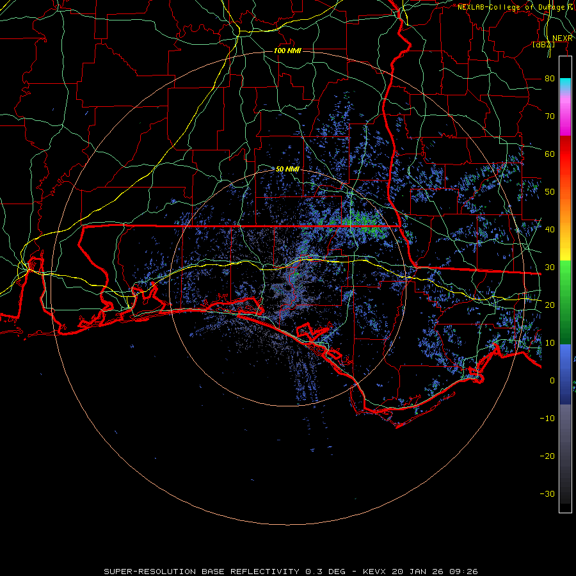Click the -20 value on the dBZ scale
The height and width of the screenshot is (576, 576).
coord(547,456)
